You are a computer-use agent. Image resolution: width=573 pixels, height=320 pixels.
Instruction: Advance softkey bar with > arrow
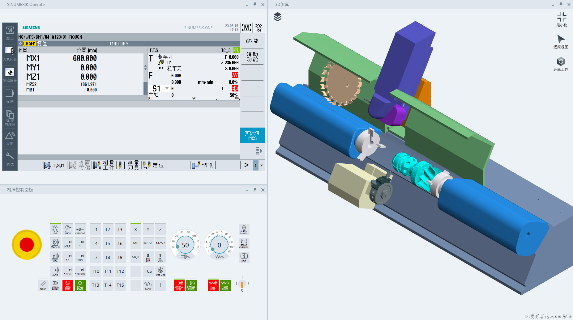(246, 165)
